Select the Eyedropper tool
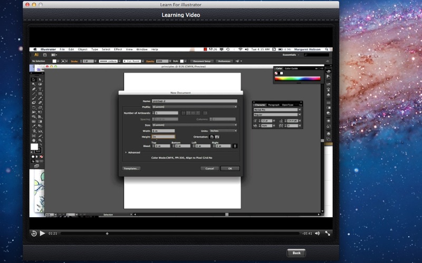The image size is (422, 263). click(x=34, y=126)
